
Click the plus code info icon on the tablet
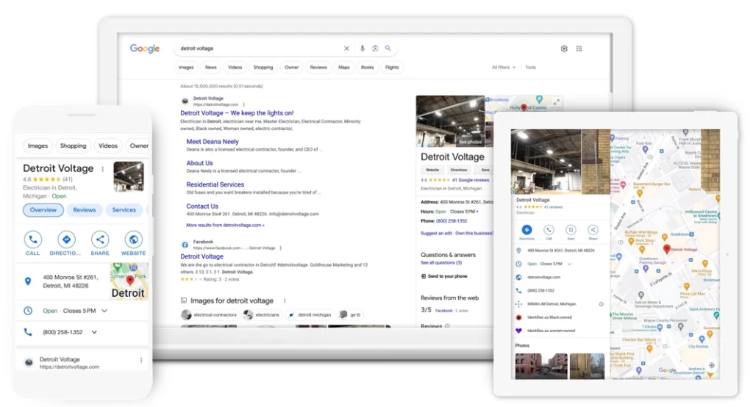[x=601, y=304]
